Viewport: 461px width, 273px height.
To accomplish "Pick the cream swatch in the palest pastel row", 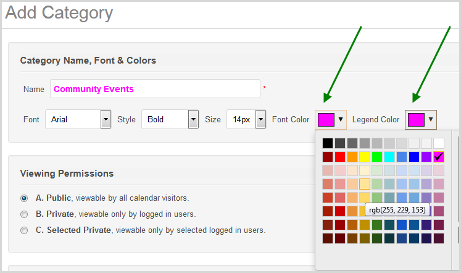I will pos(365,170).
